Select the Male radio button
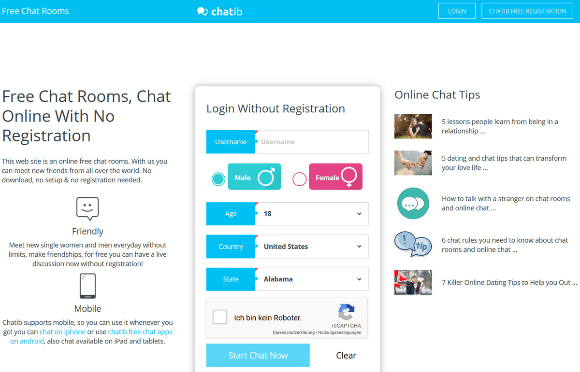The image size is (580, 372). click(x=218, y=179)
